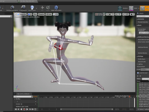Toggle the coordinate system icon
The width and height of the screenshot is (149, 112).
[104, 14]
